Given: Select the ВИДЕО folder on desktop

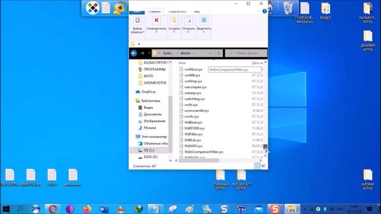Looking at the screenshot, I should (x=326, y=11).
